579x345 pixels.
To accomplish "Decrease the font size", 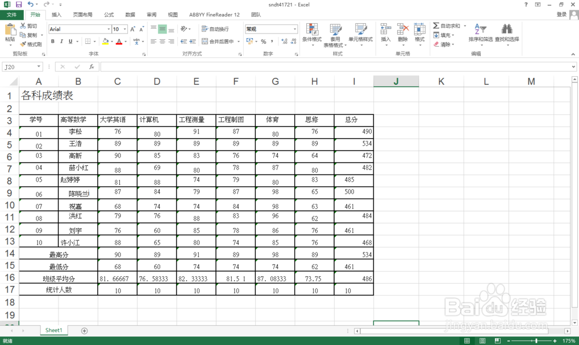I will [141, 29].
